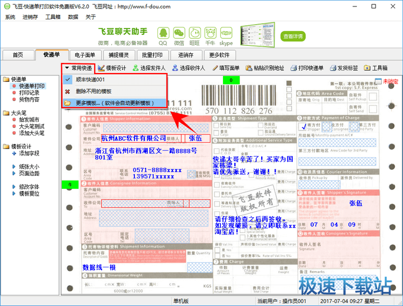Tick the 自寄件 Self Send box
Viewport: 403px width, 306px height.
coord(373,109)
